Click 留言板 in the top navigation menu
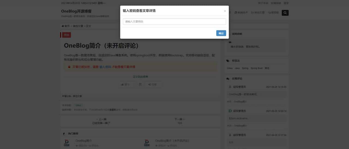This screenshot has height=149, width=349. pyautogui.click(x=273, y=12)
